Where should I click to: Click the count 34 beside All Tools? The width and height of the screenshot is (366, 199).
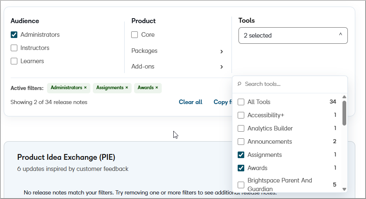333,102
